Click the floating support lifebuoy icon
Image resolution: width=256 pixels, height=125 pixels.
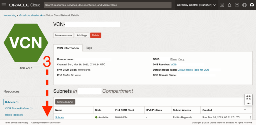pos(248,97)
